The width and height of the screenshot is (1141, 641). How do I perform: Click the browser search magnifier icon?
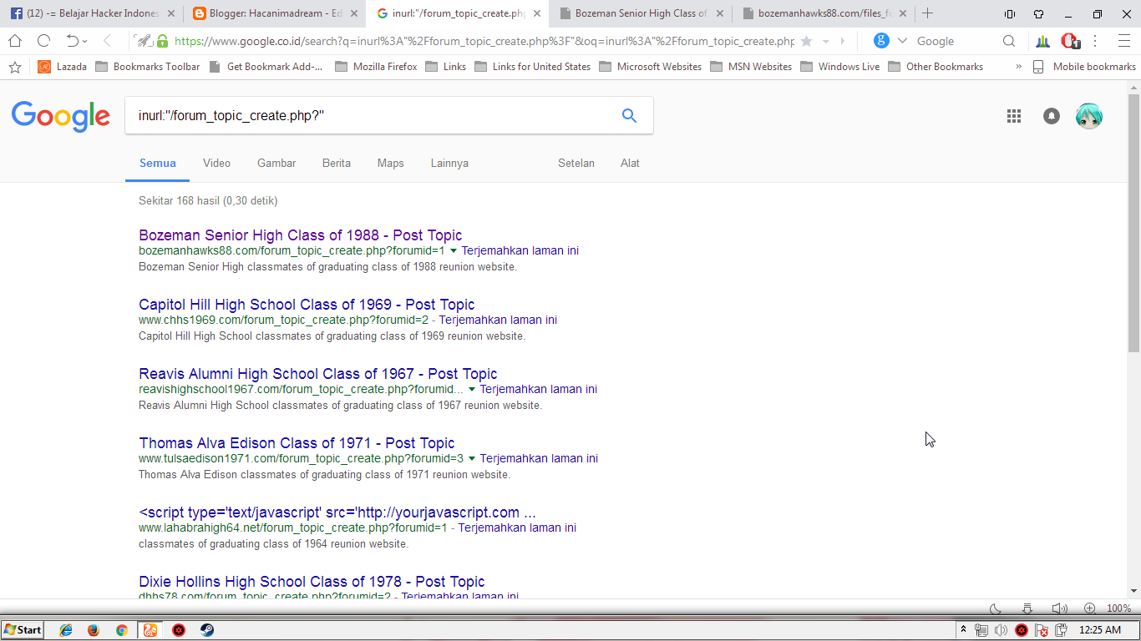coord(1009,41)
